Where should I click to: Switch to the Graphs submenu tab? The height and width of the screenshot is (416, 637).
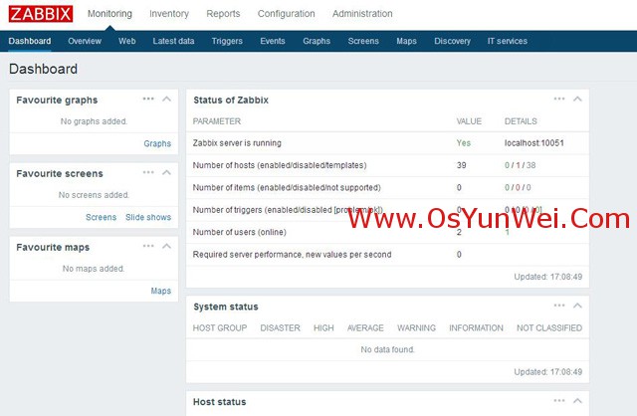[x=317, y=41]
